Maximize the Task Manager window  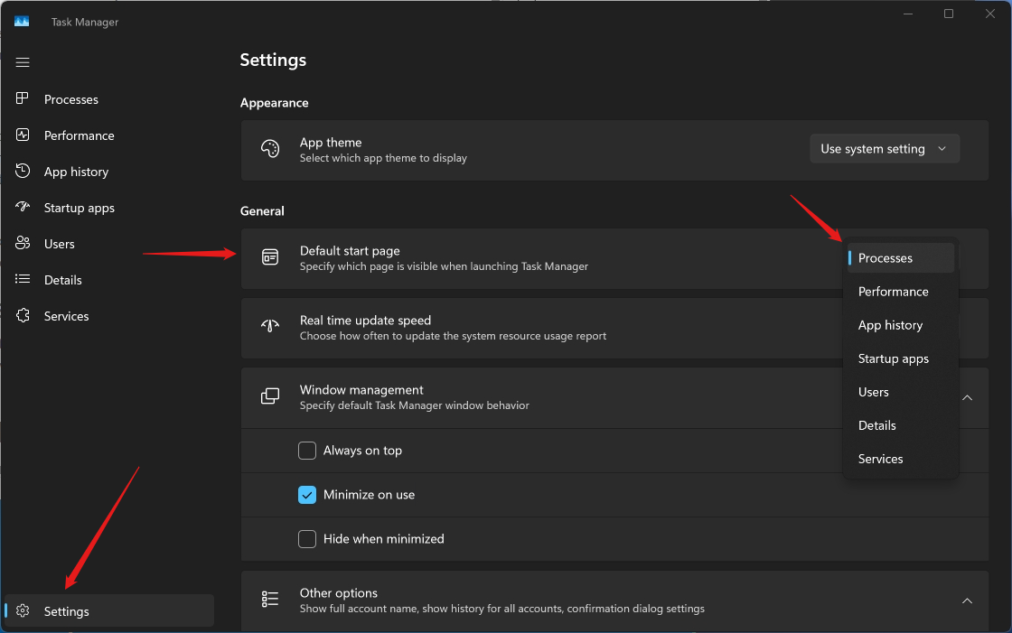point(948,14)
